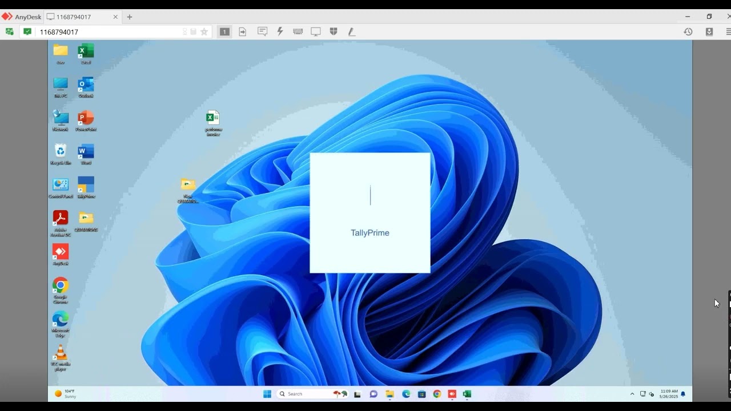Viewport: 731px width, 411px height.
Task: Switch to Excel on the remote taskbar
Action: pyautogui.click(x=467, y=394)
